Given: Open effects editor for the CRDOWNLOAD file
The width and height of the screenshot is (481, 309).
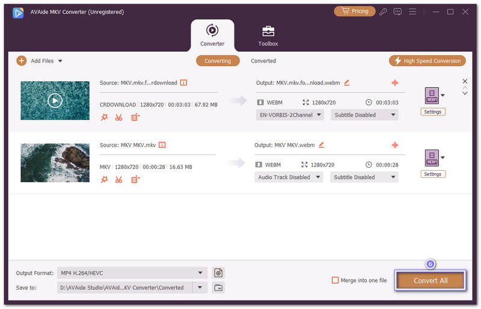Looking at the screenshot, I should [104, 117].
